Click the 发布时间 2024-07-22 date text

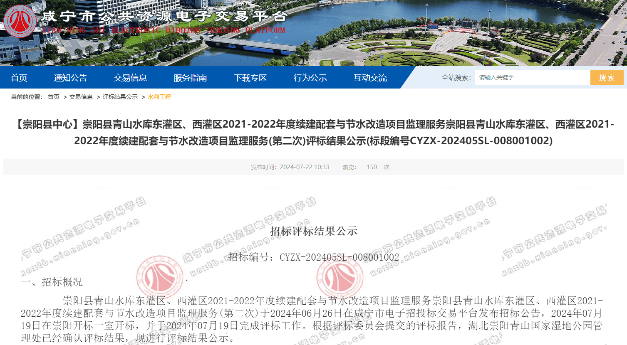point(290,167)
